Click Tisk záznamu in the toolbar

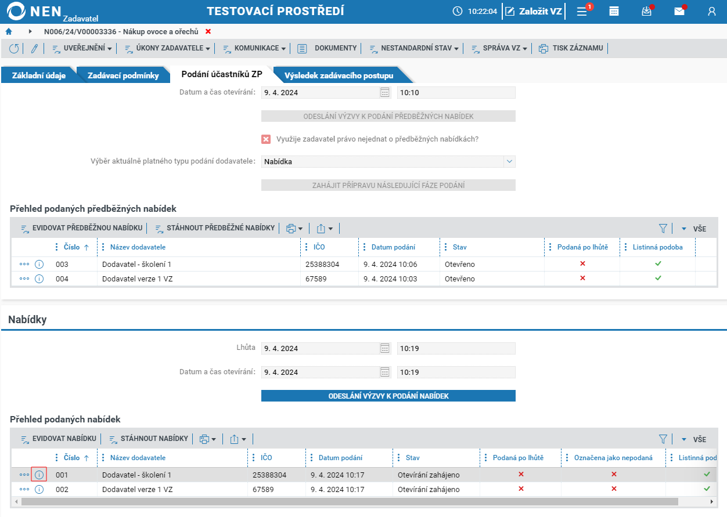(x=571, y=49)
